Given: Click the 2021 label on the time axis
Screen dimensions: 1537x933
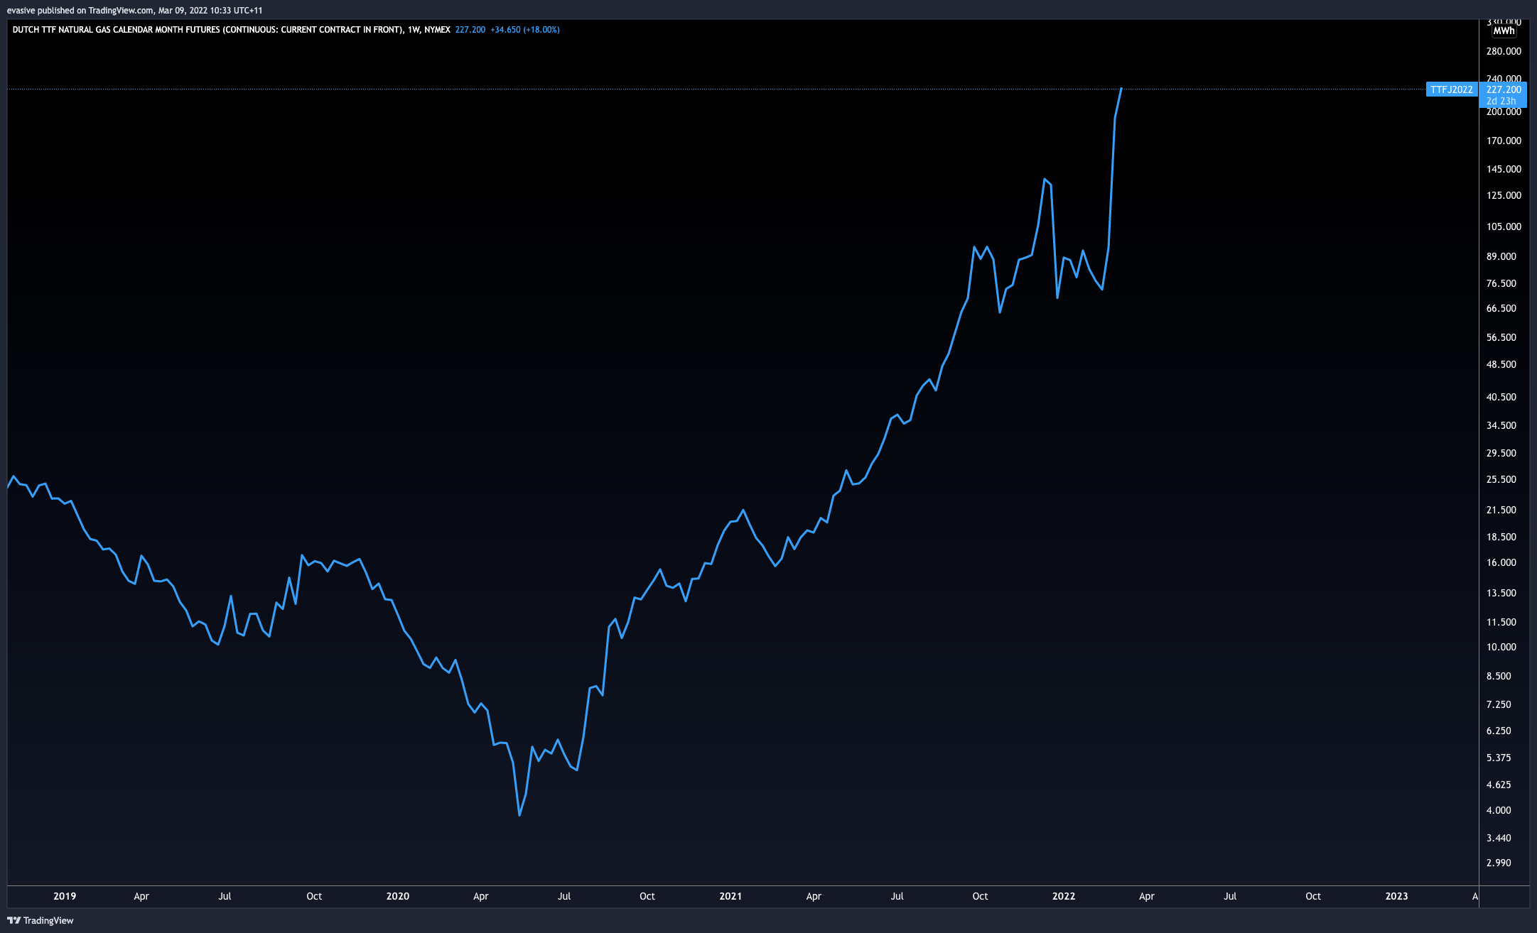Looking at the screenshot, I should coord(730,896).
